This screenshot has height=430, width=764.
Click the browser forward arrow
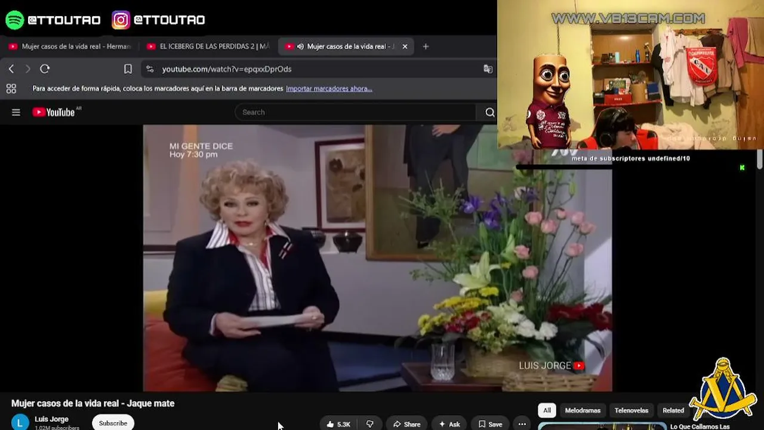[x=27, y=69]
